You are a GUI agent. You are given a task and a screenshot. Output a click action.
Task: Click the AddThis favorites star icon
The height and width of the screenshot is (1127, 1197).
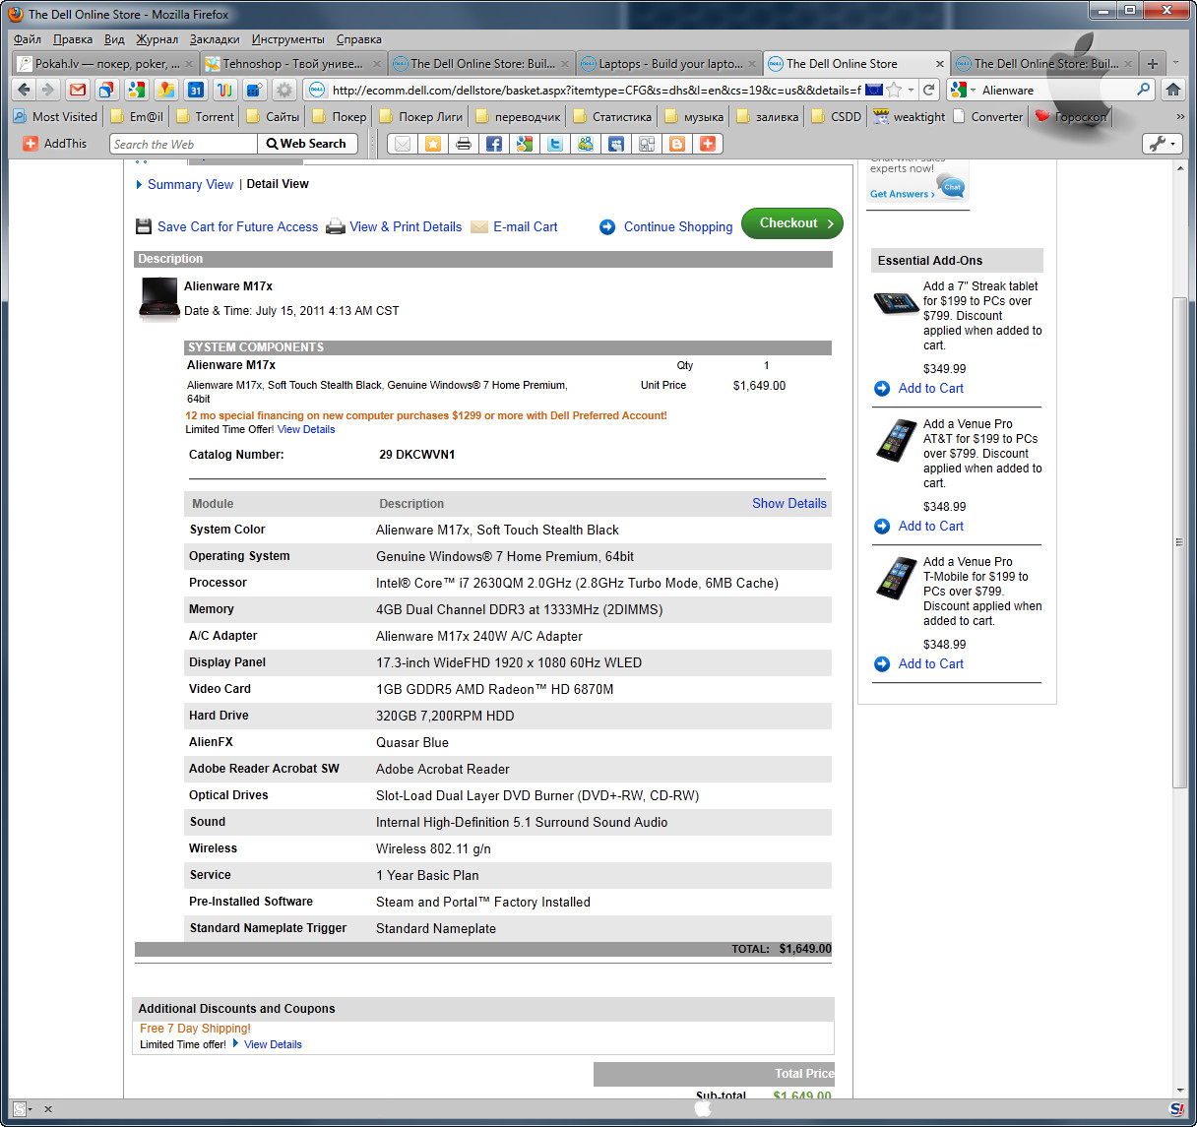433,144
